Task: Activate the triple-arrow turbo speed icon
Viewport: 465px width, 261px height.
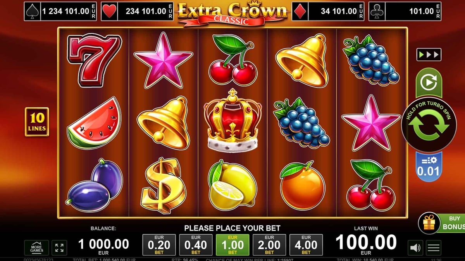Action: coord(429,55)
